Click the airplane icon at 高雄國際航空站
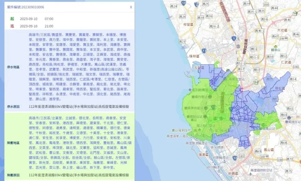 [x=250, y=174]
